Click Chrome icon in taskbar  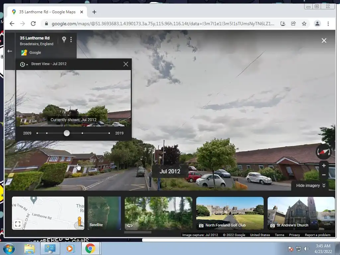coord(90,249)
